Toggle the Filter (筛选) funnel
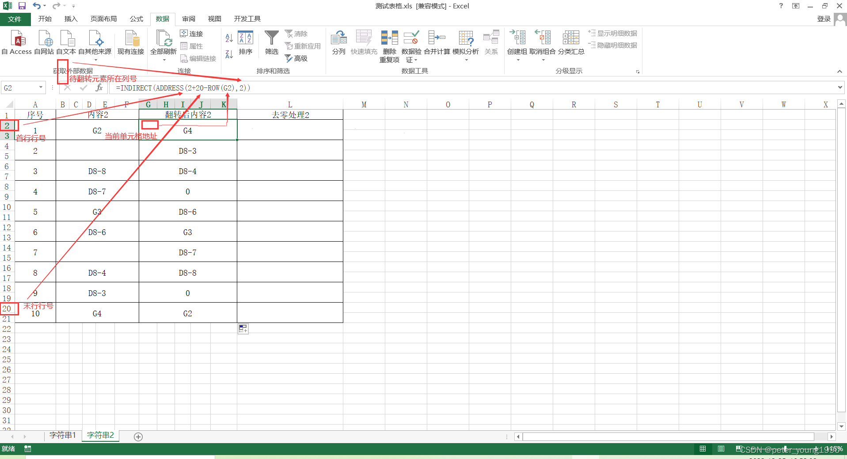 coord(272,42)
